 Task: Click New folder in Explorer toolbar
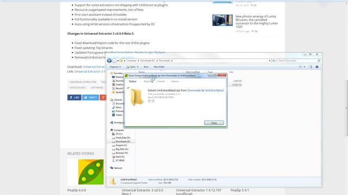coord(159,67)
